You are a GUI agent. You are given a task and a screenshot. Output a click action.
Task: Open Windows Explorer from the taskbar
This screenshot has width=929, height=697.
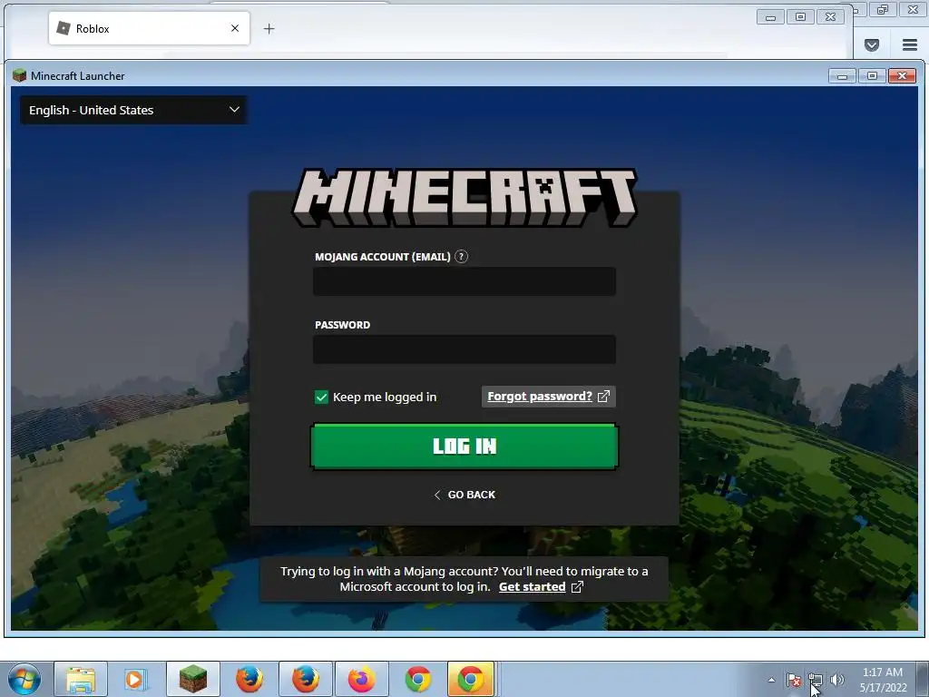tap(81, 679)
